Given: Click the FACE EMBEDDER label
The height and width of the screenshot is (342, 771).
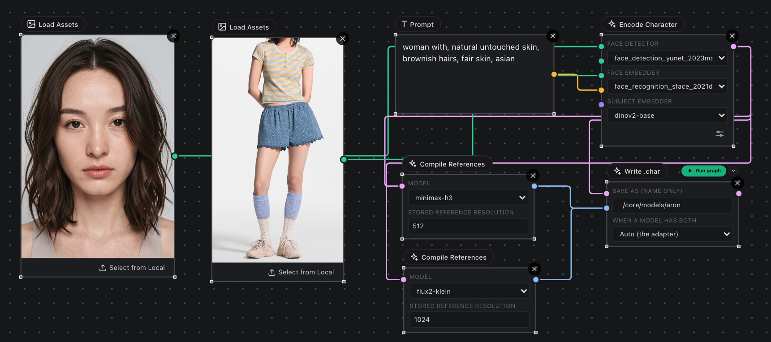Looking at the screenshot, I should click(x=633, y=73).
